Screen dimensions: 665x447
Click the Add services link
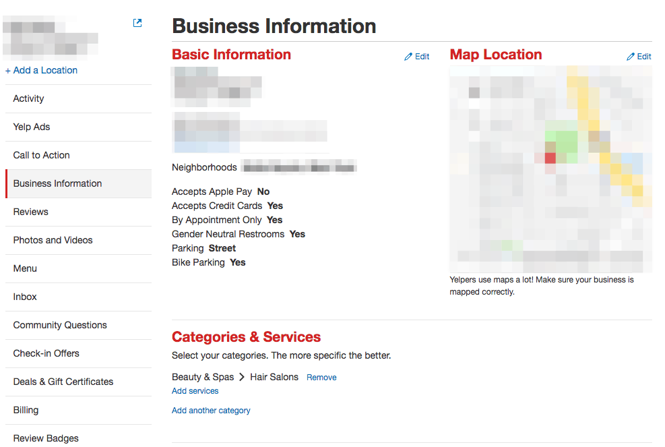[195, 391]
